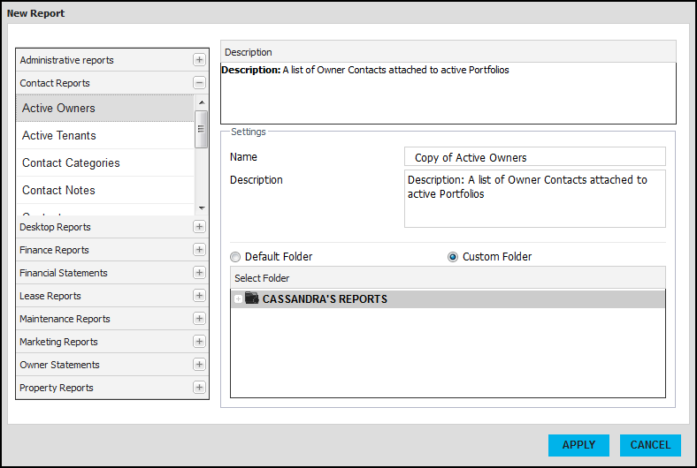Expand Desktop Reports plus icon

click(x=199, y=227)
